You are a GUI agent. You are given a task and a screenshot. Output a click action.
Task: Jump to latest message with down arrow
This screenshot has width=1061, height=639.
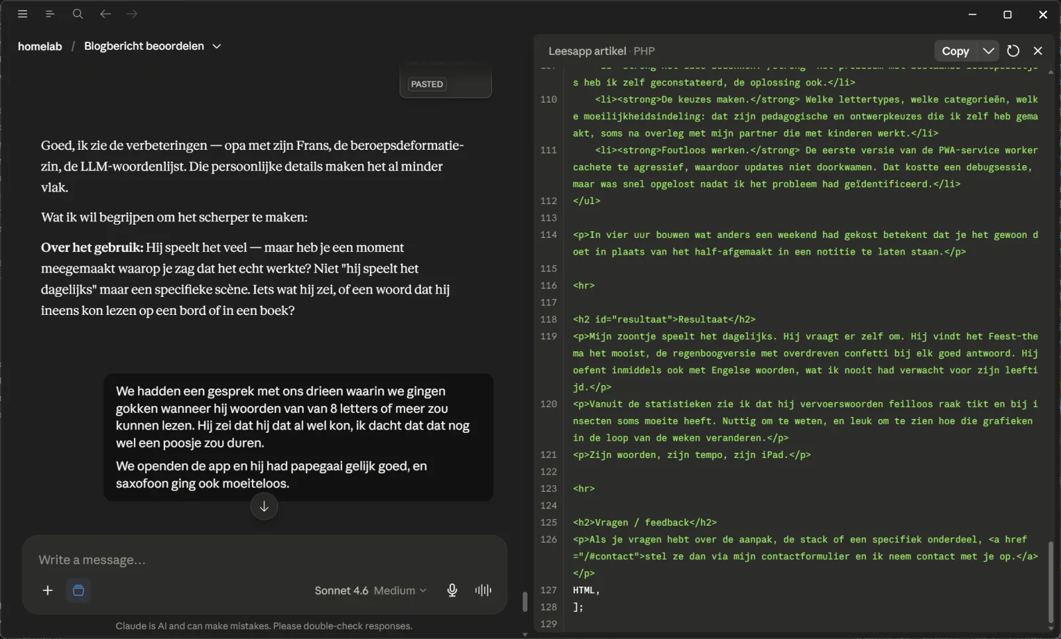click(x=264, y=506)
